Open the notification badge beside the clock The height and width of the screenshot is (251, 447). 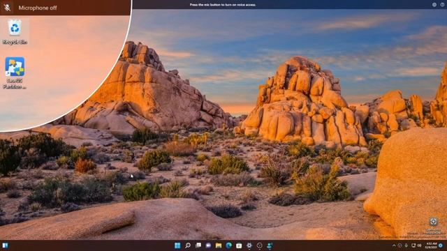click(441, 245)
